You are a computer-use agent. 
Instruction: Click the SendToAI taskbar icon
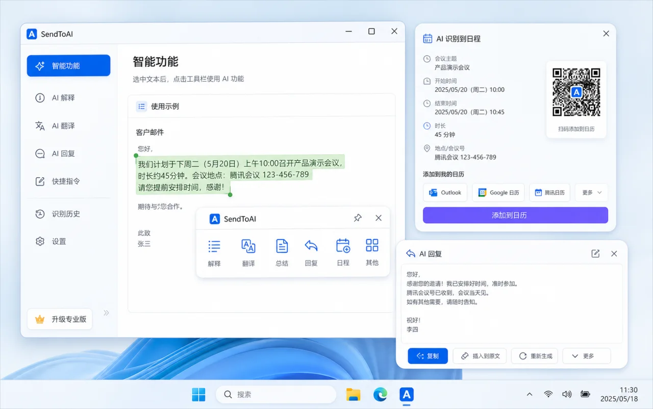[407, 395]
